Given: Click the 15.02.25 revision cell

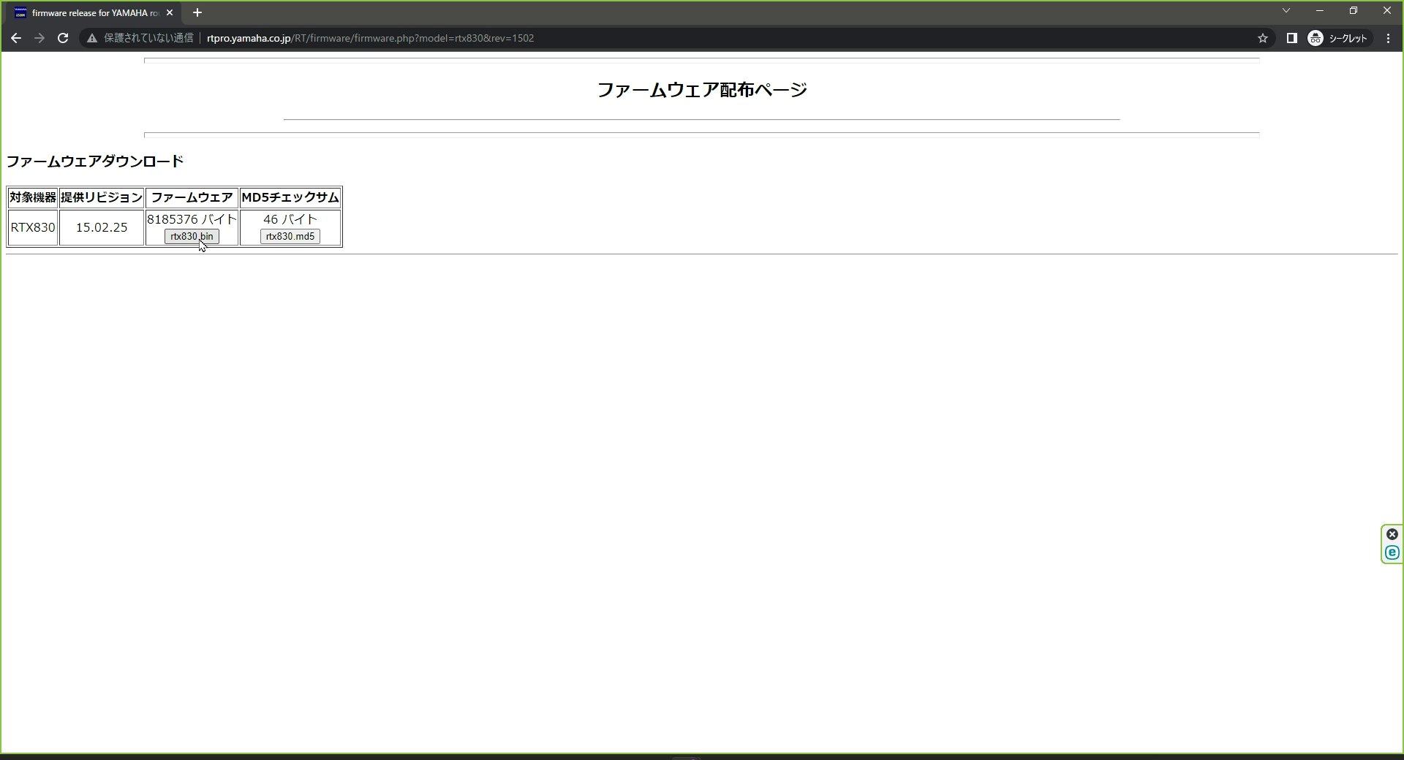Looking at the screenshot, I should [102, 227].
